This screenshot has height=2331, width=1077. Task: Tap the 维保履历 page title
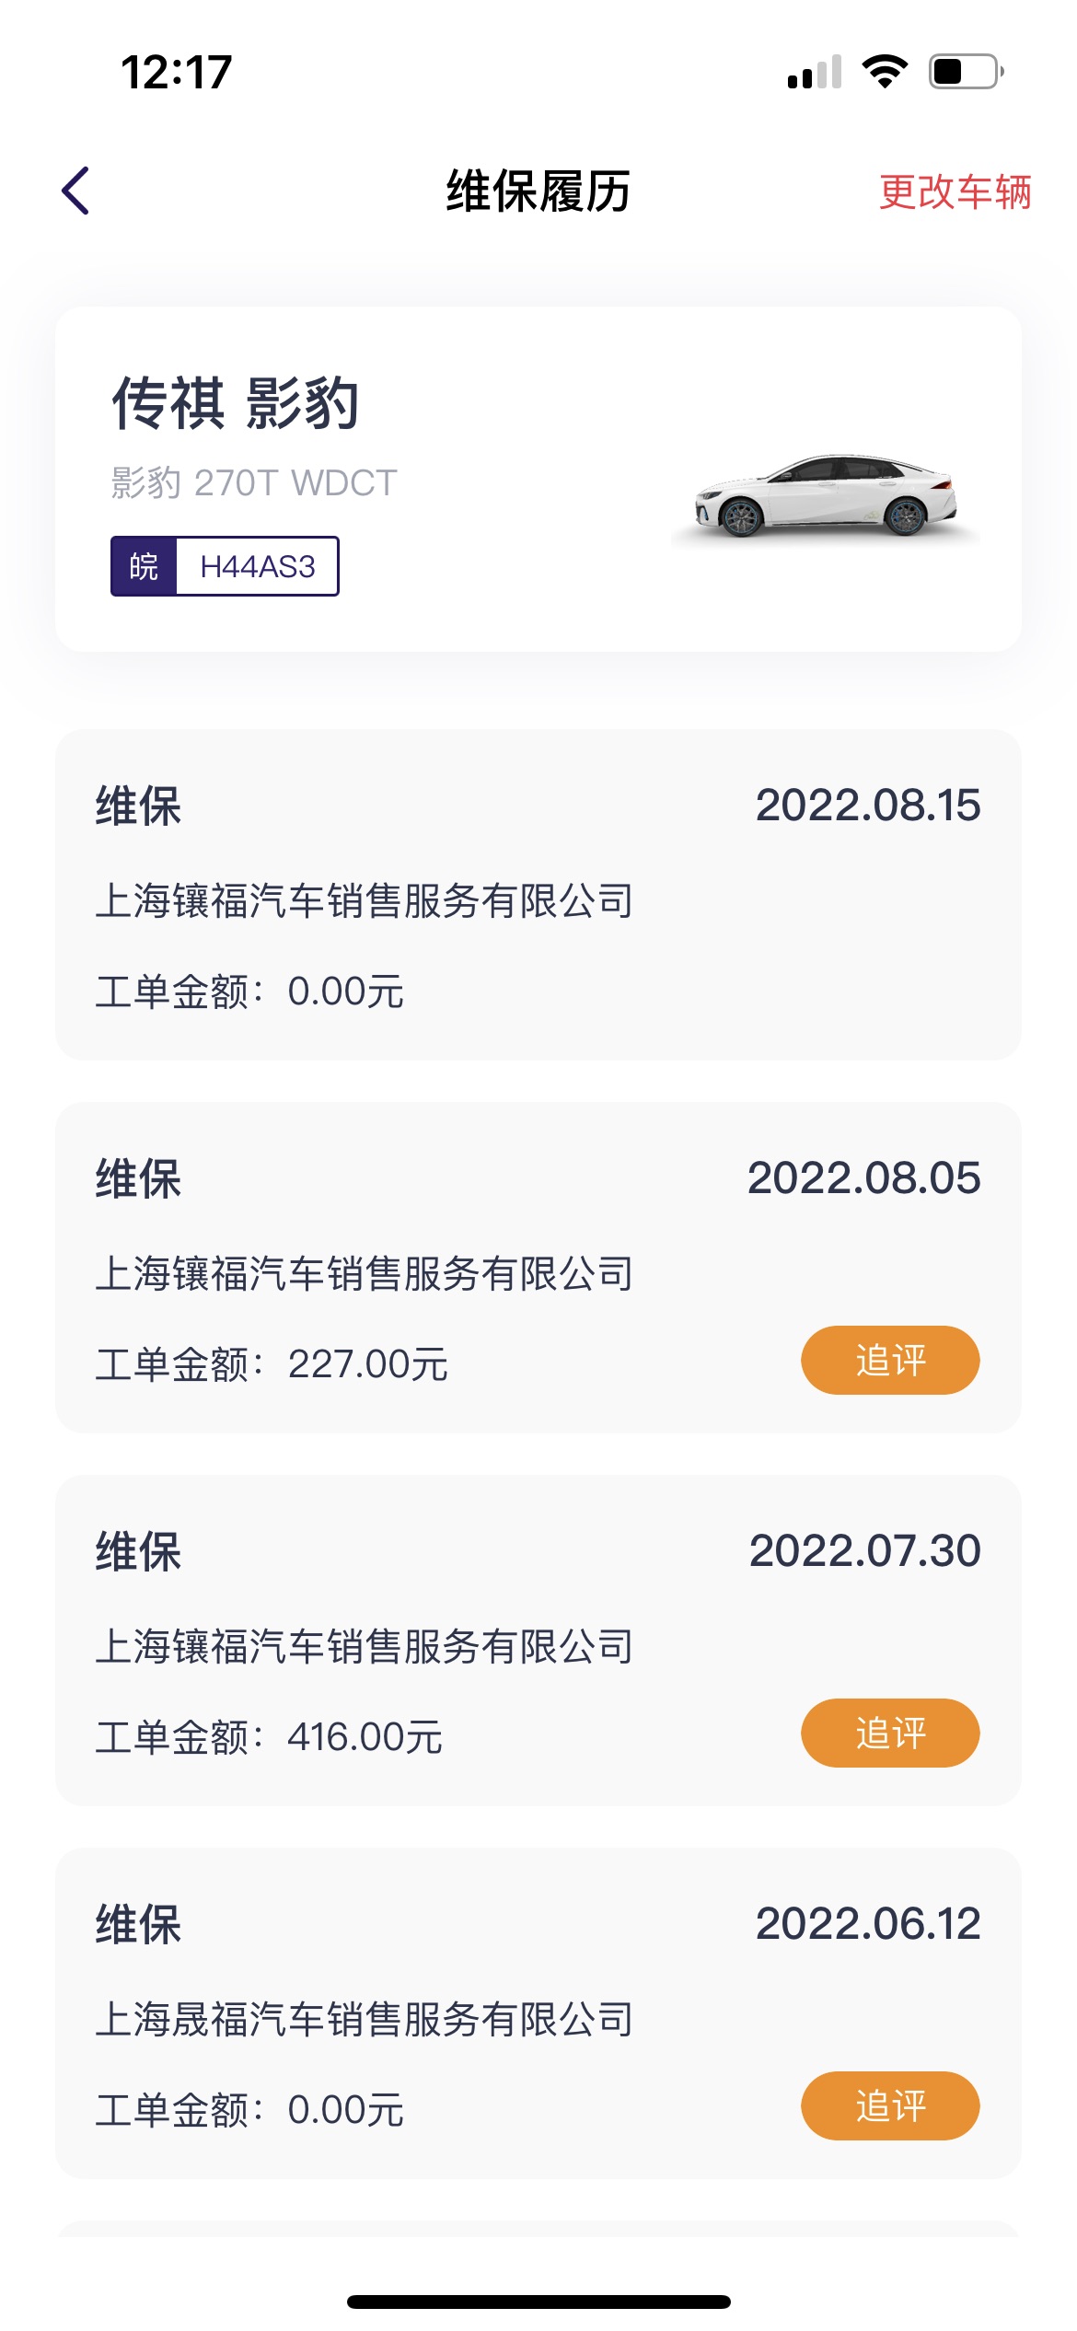[x=538, y=191]
